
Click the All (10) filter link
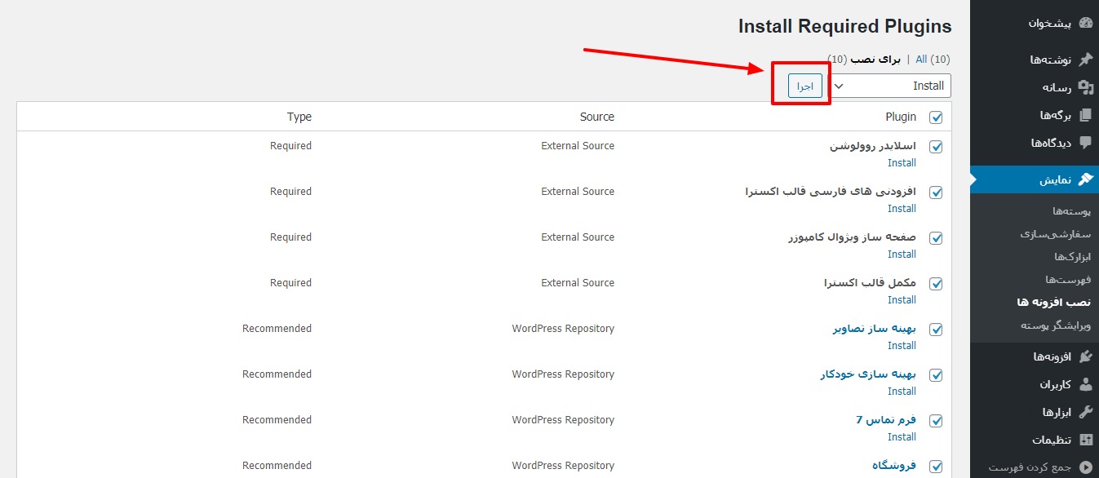933,60
